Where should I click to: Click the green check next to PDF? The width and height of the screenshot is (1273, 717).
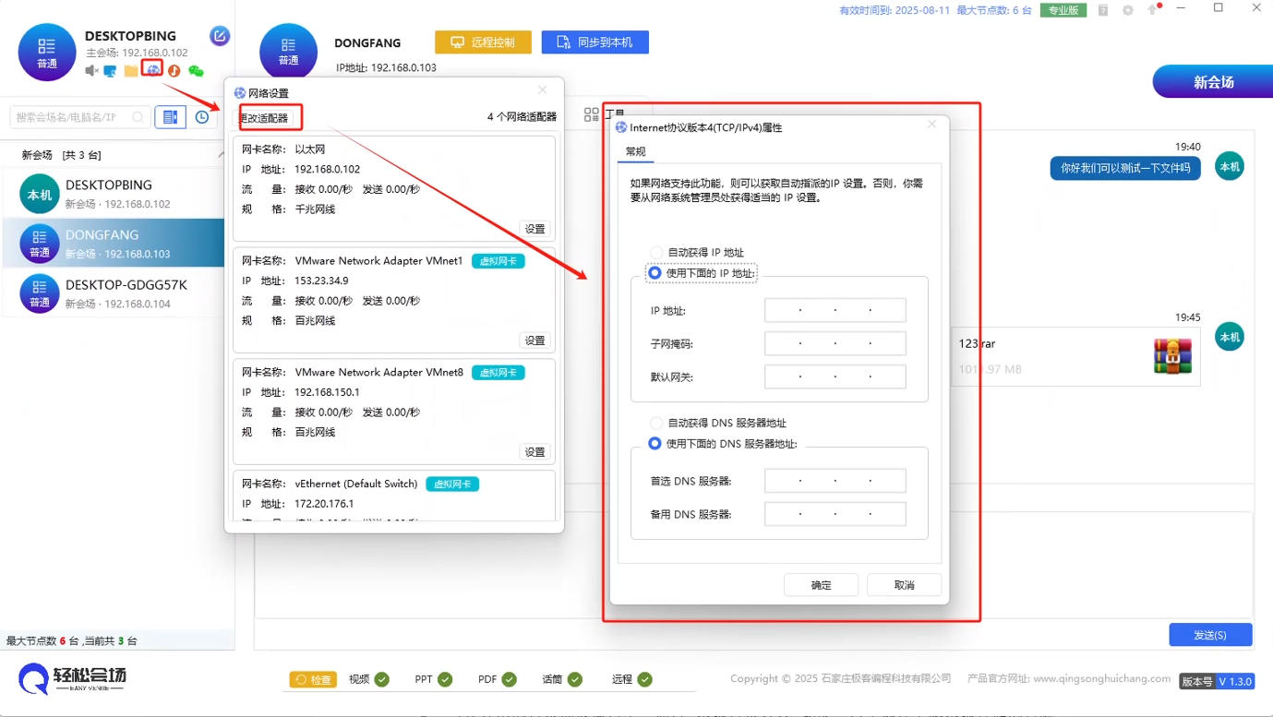pos(510,679)
